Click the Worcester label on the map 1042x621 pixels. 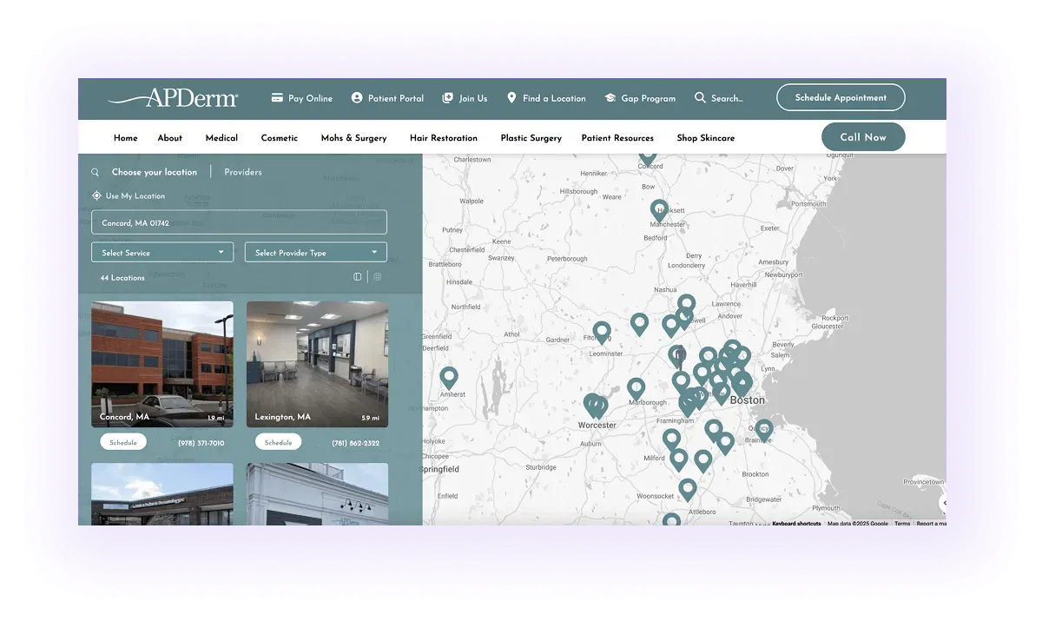(x=597, y=426)
